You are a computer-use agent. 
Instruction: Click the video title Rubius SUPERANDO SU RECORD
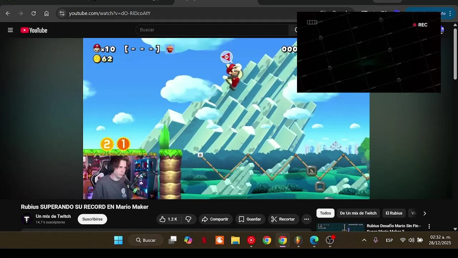point(84,207)
